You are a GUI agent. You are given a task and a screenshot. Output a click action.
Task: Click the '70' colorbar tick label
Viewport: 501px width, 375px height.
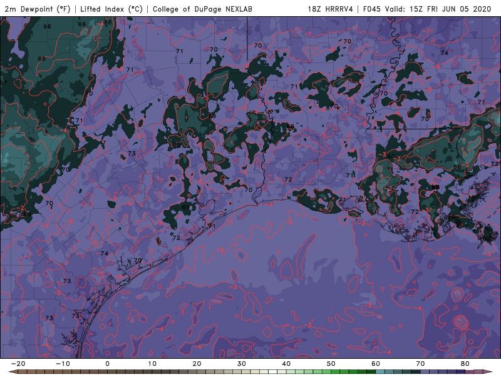pos(420,364)
